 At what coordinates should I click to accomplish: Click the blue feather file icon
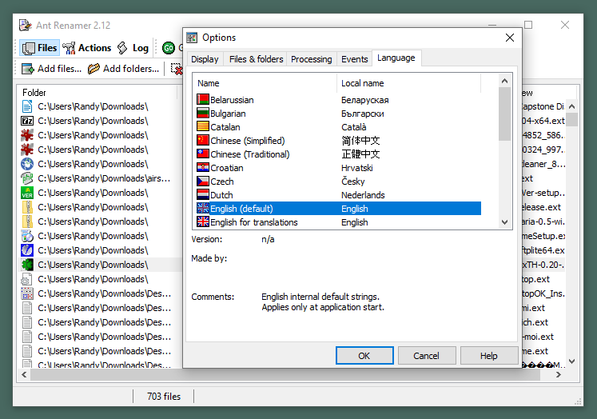tap(27, 250)
